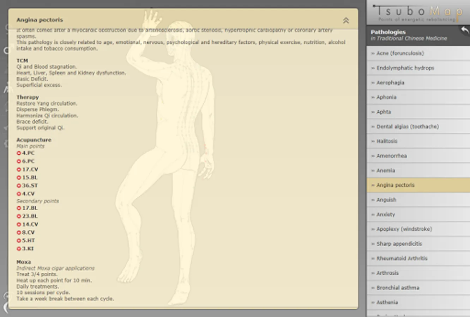Click the Acupuncture section heading
470x317 pixels.
click(x=34, y=140)
